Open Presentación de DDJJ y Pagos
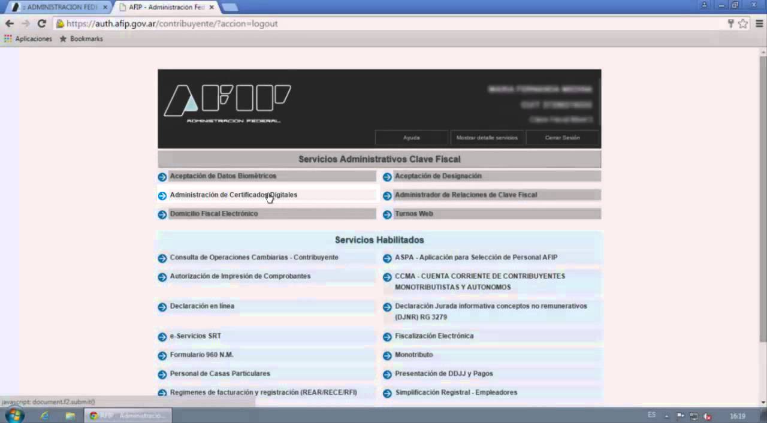Image resolution: width=767 pixels, height=423 pixels. (x=444, y=374)
